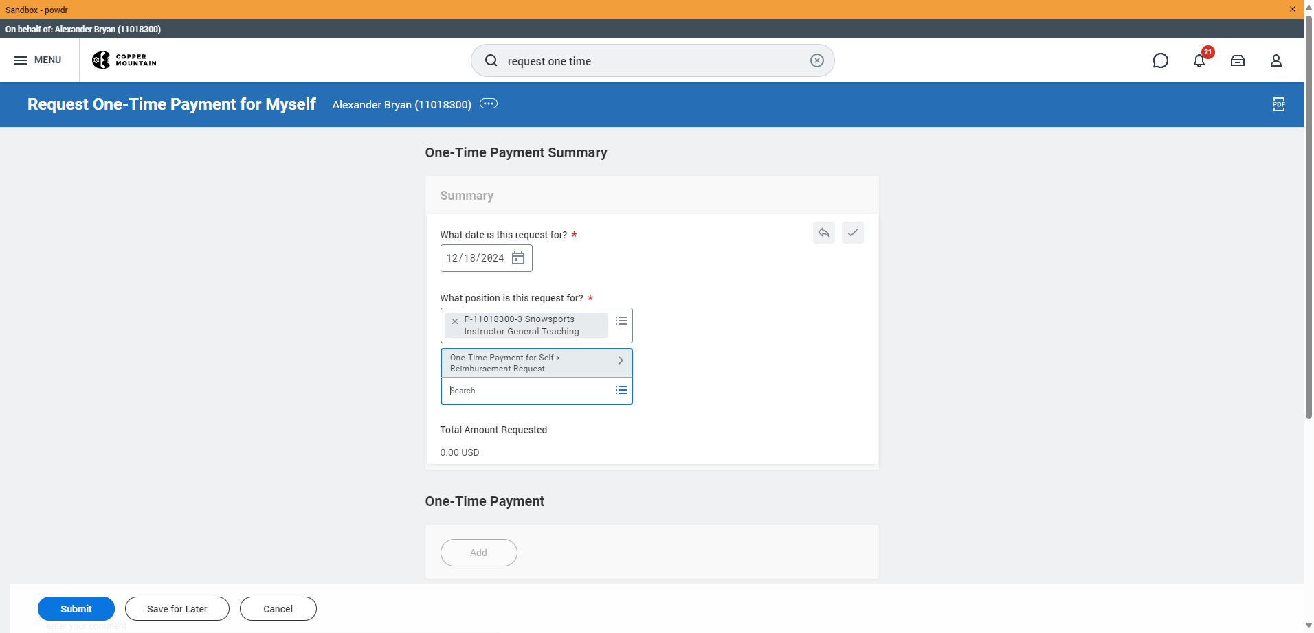The width and height of the screenshot is (1314, 633).
Task: Click the Add button under One-Time Payment
Action: pos(479,553)
